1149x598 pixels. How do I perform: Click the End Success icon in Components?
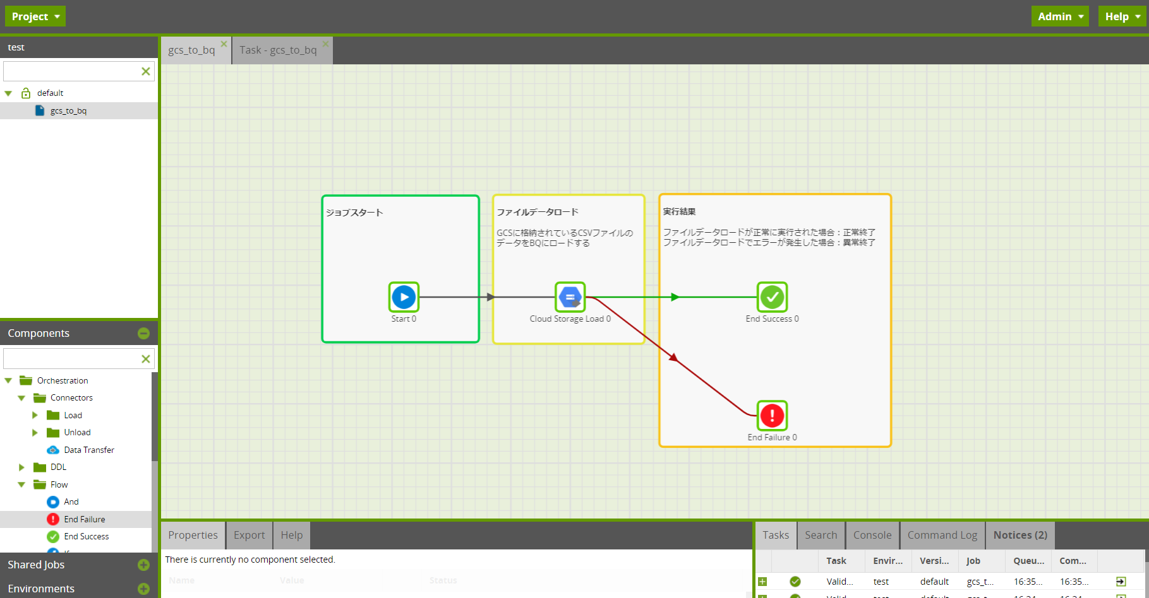pyautogui.click(x=53, y=536)
